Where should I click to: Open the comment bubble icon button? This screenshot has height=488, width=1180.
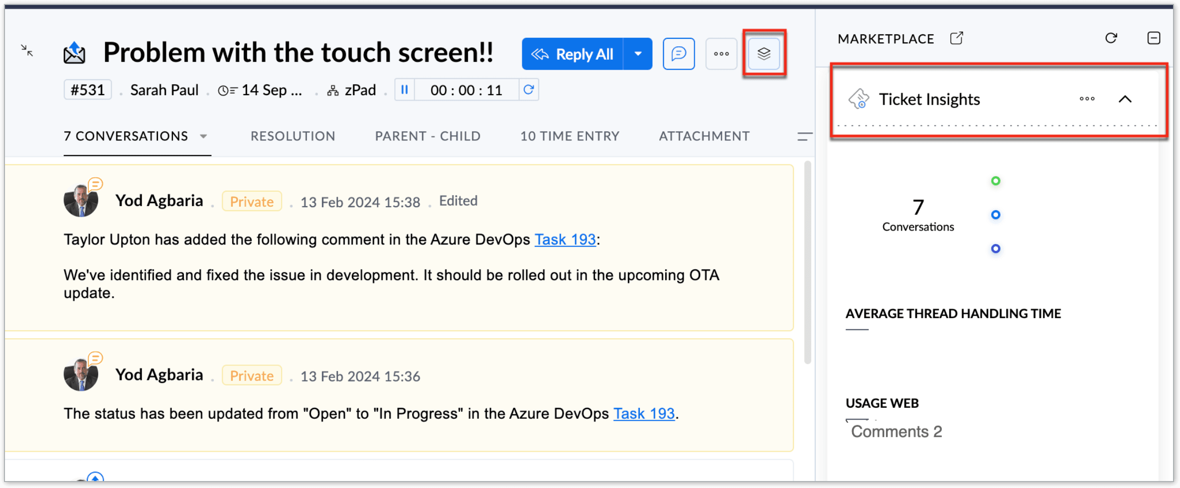678,54
